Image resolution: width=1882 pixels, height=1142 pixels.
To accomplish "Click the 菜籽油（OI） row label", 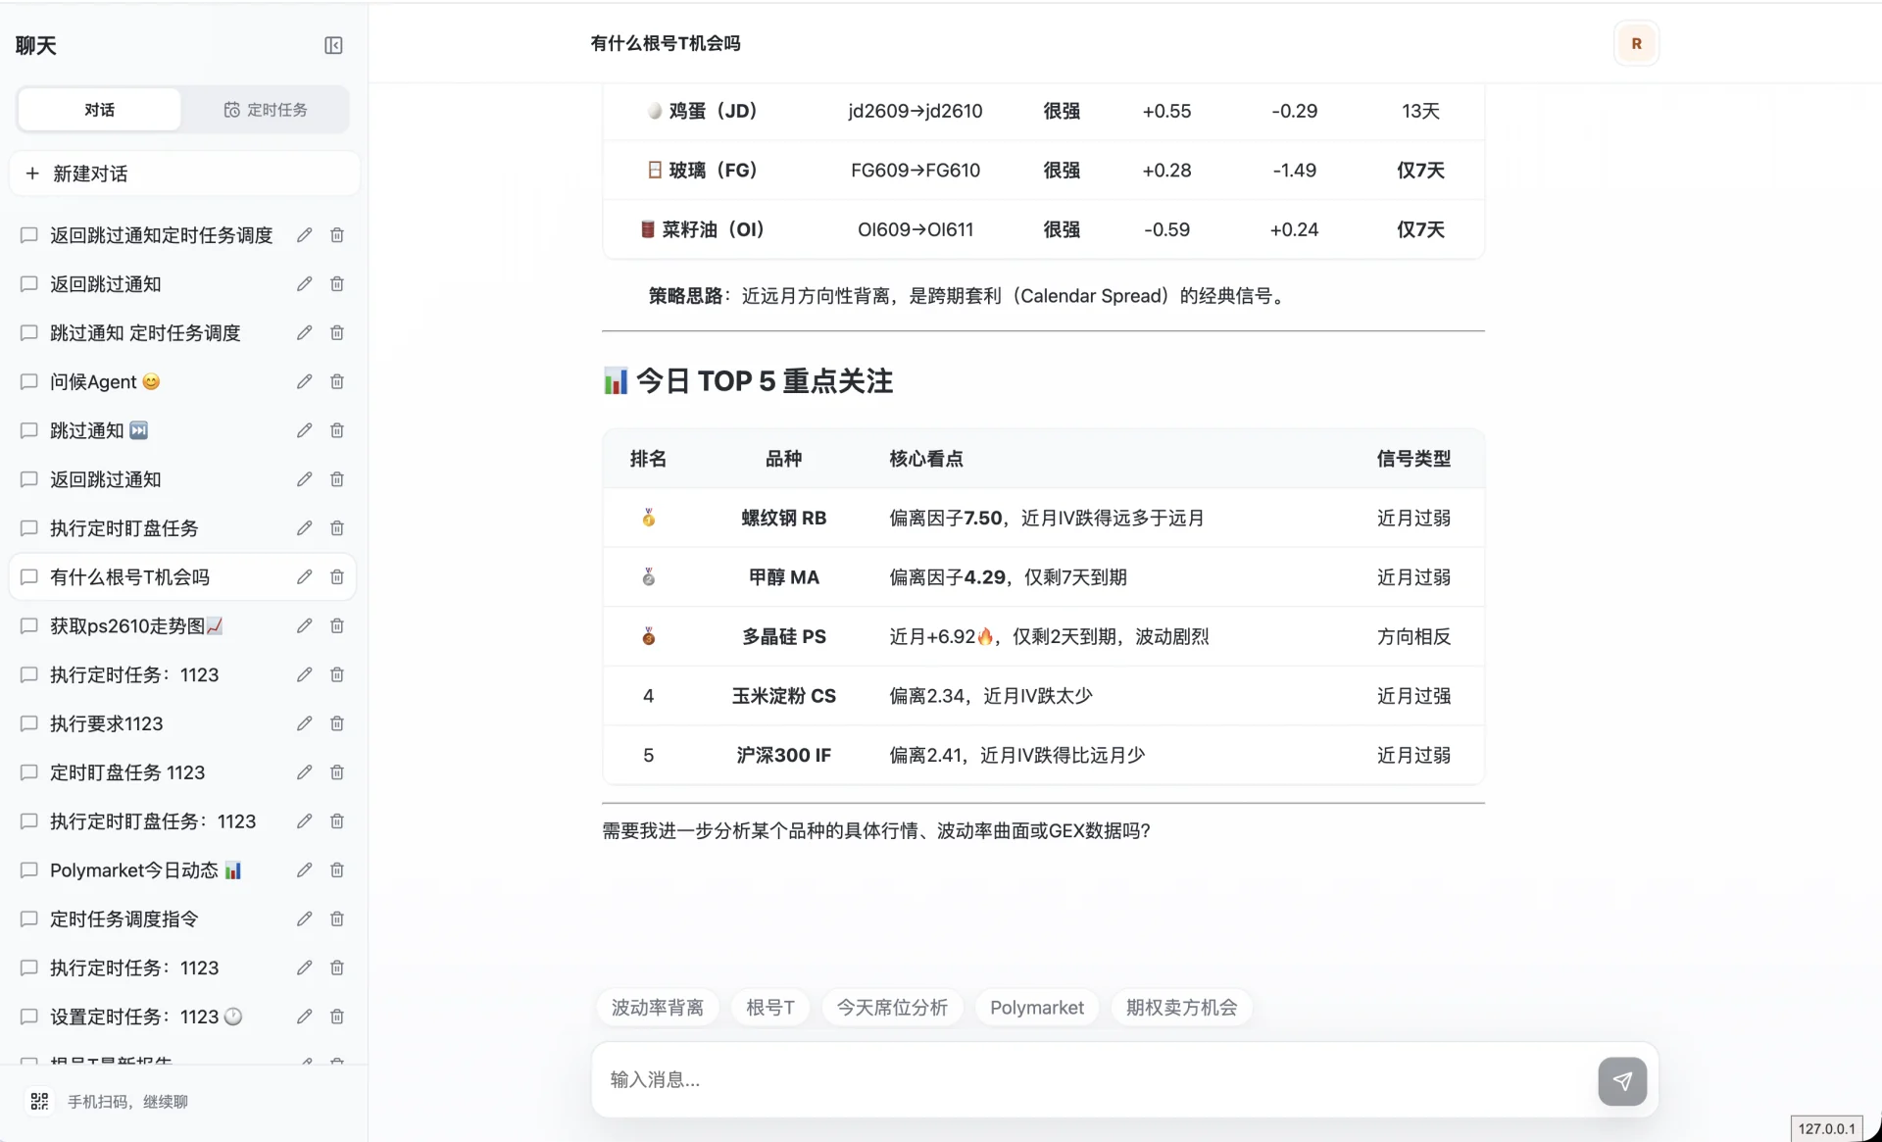I will (x=703, y=229).
